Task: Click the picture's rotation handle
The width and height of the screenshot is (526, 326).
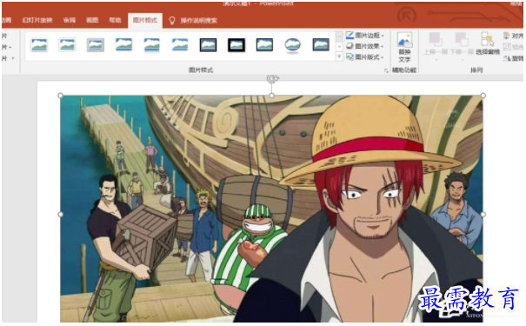Action: 272,78
